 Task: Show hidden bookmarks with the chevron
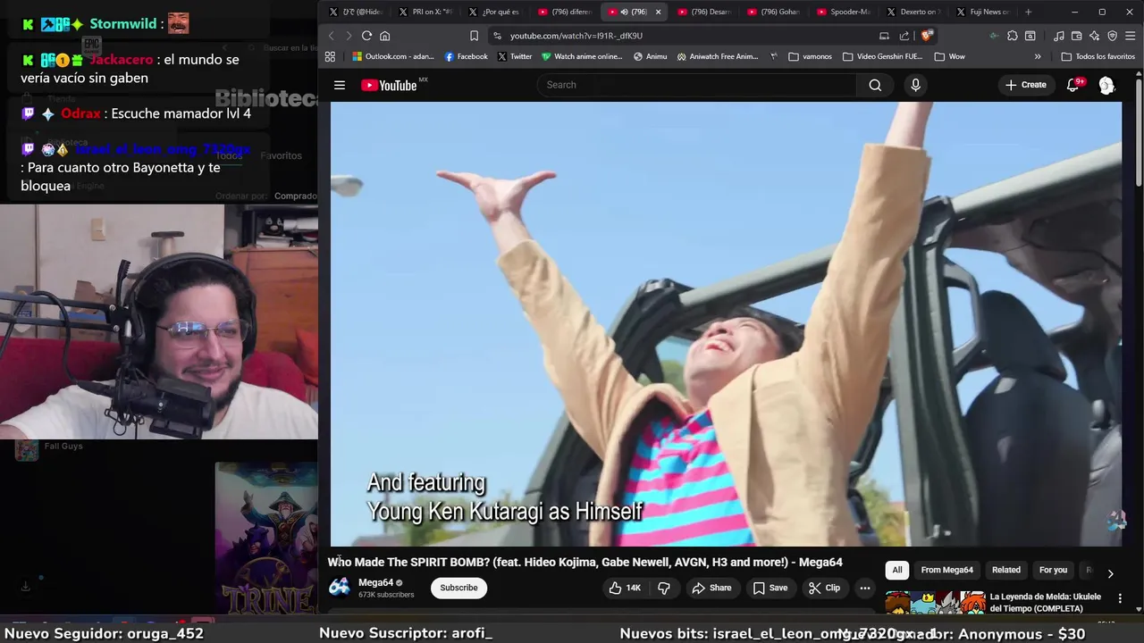click(x=1038, y=56)
